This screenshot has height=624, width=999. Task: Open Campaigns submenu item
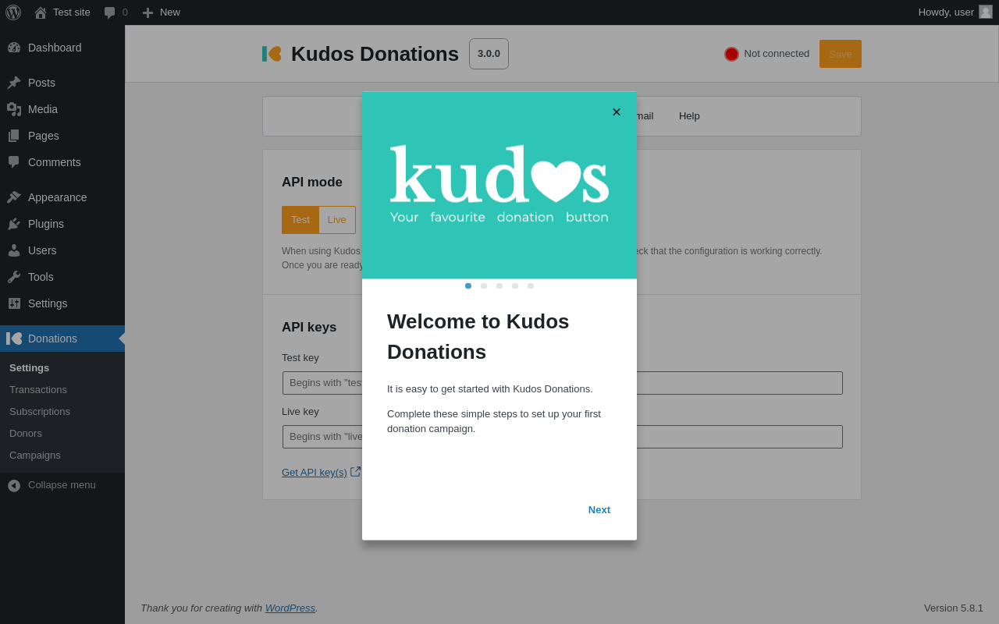pyautogui.click(x=62, y=456)
